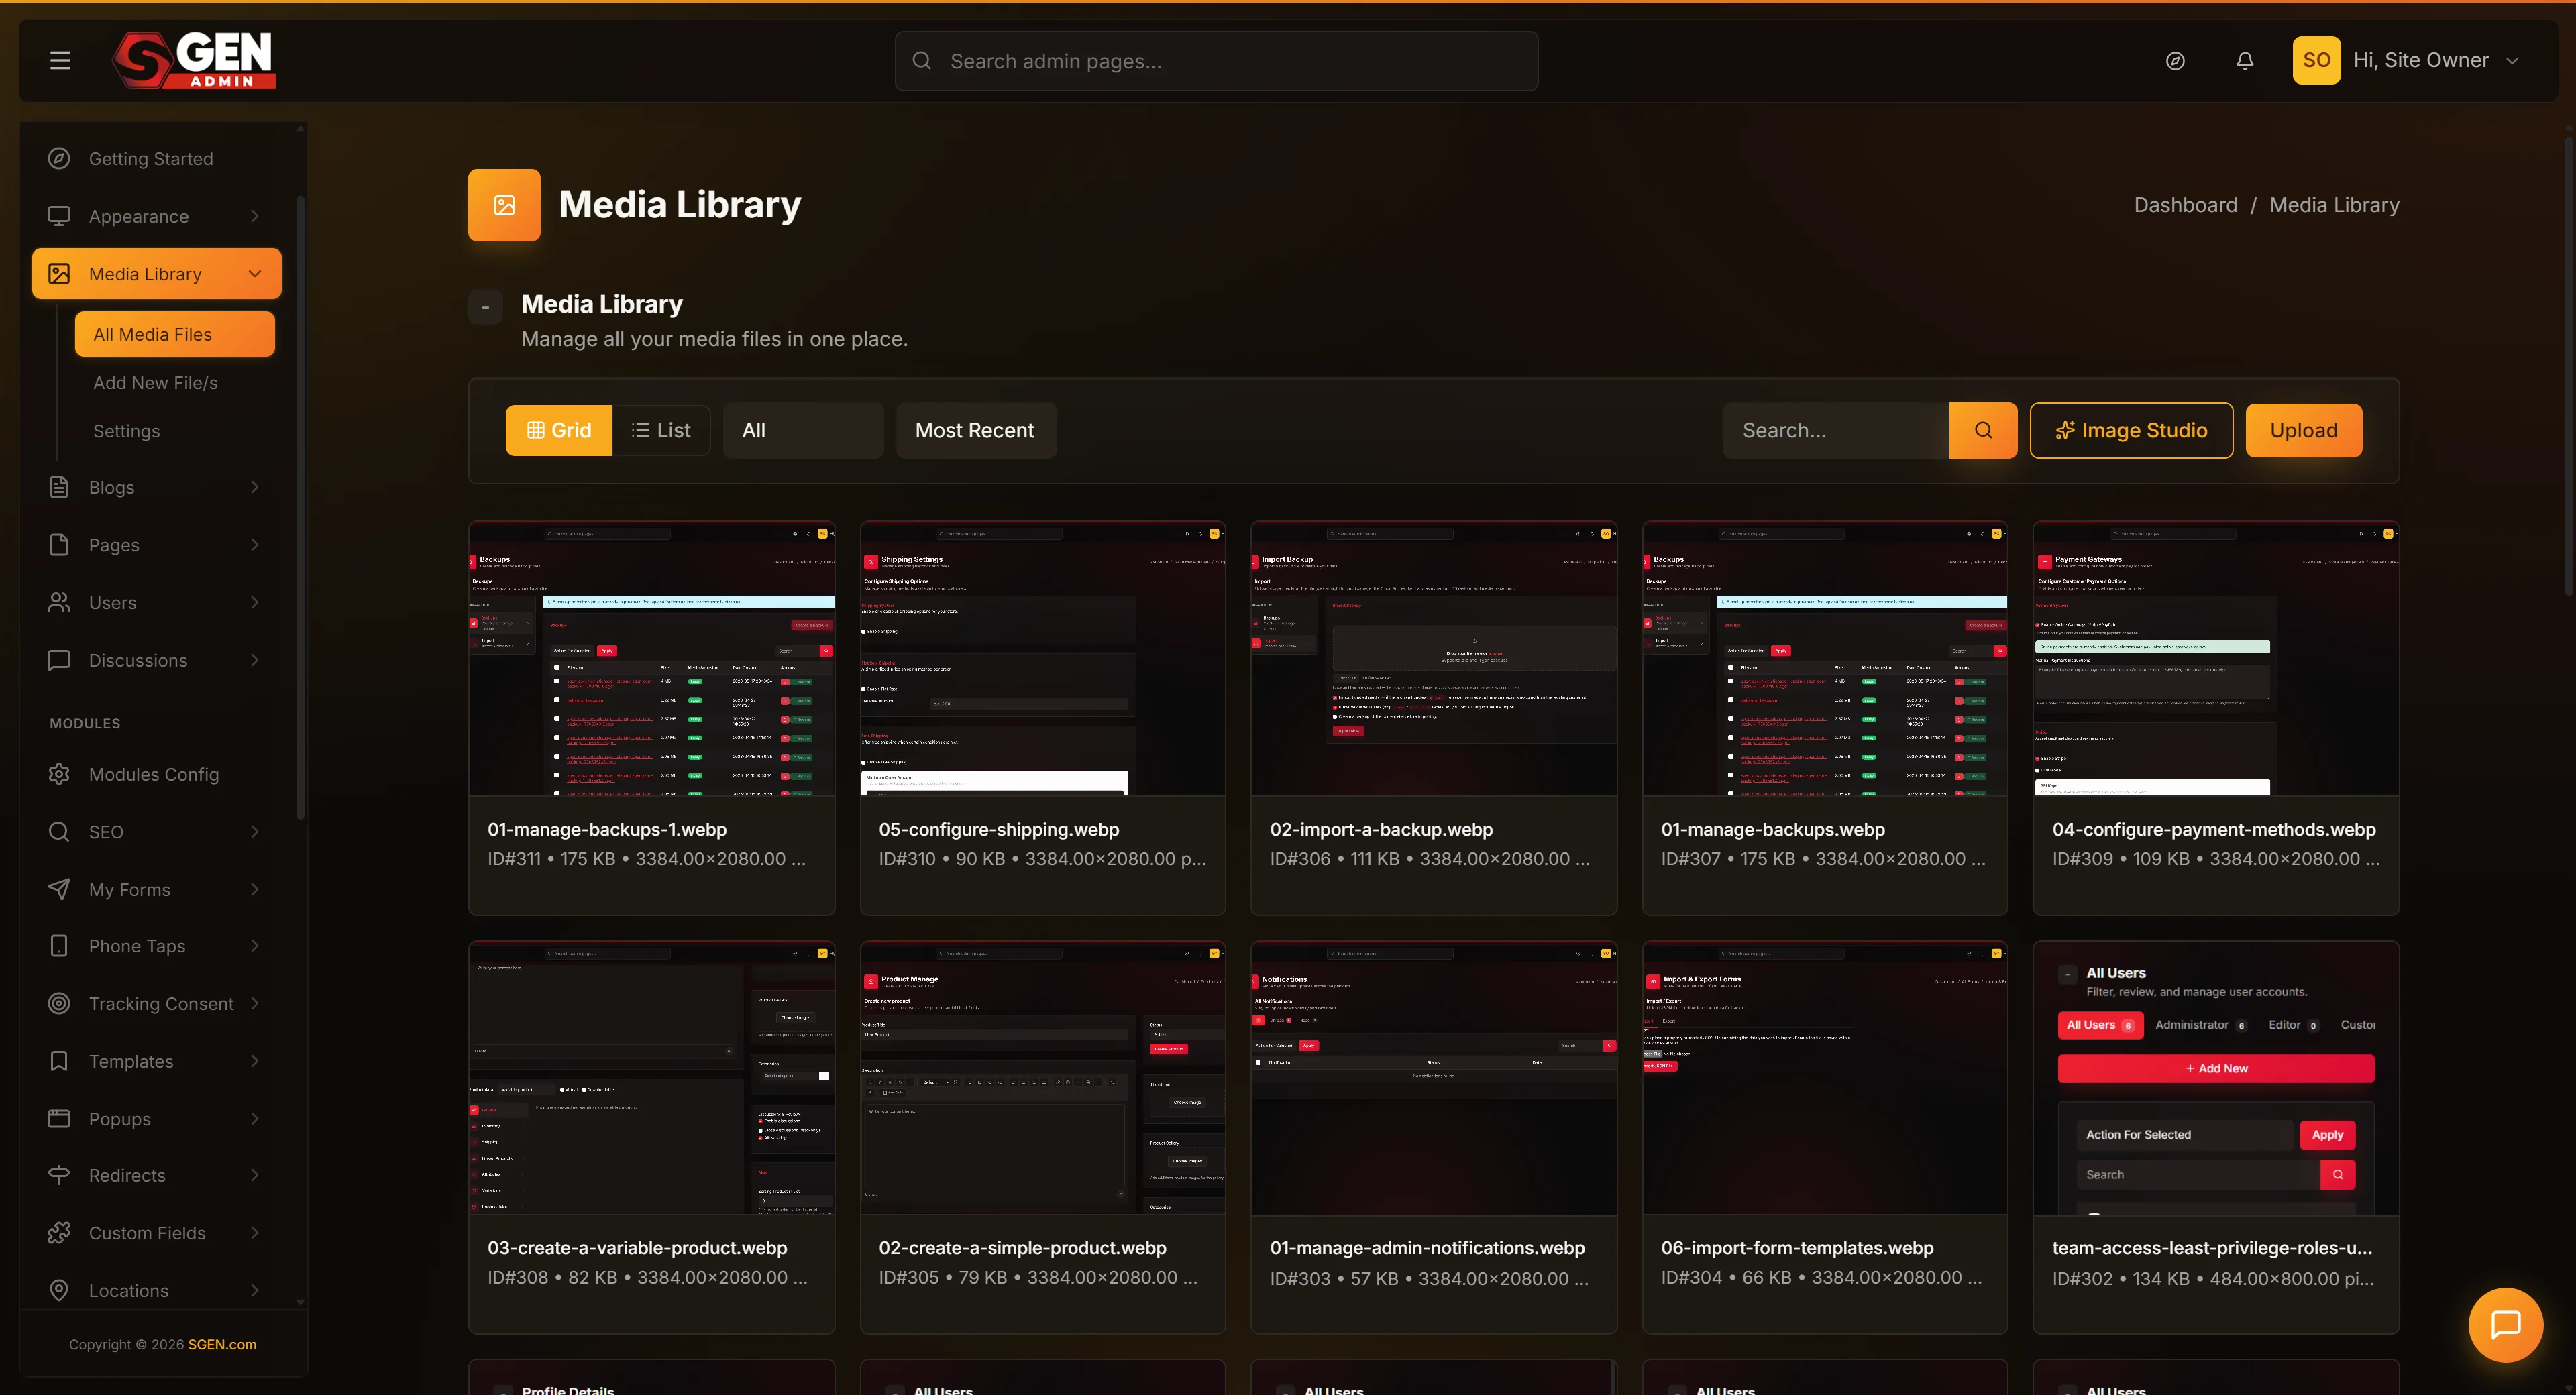Open the floating chat support button

click(2505, 1325)
